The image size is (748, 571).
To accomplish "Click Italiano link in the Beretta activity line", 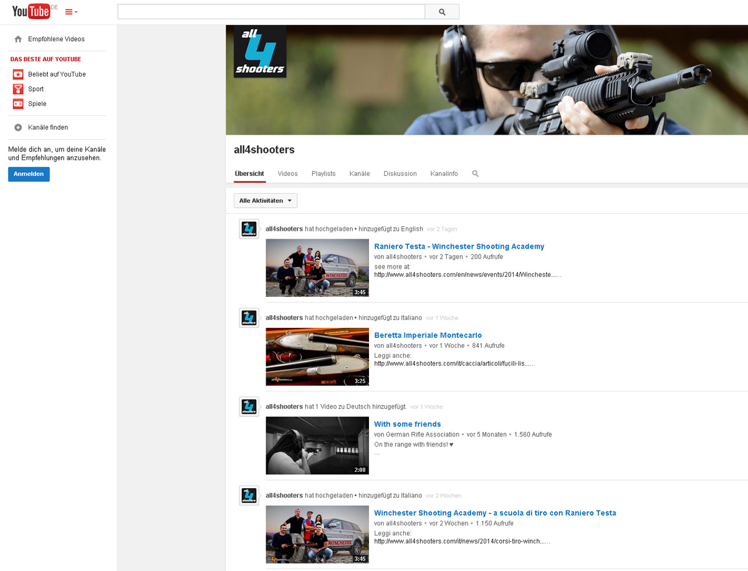I will pyautogui.click(x=411, y=318).
